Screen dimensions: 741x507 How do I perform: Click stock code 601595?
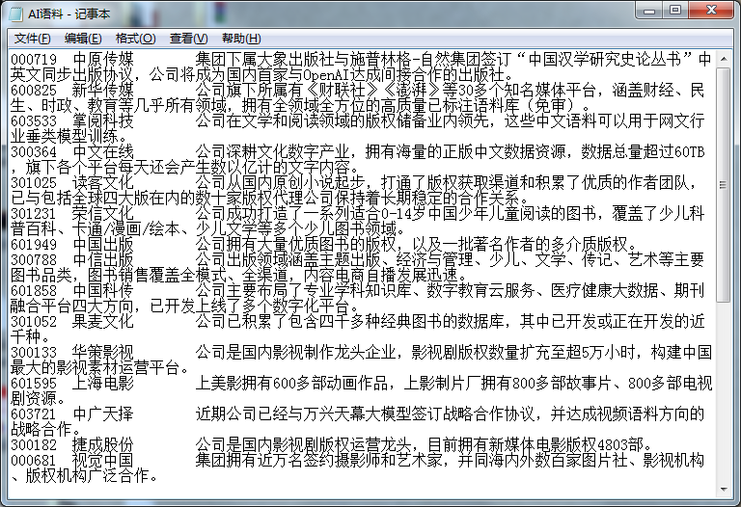pos(34,384)
